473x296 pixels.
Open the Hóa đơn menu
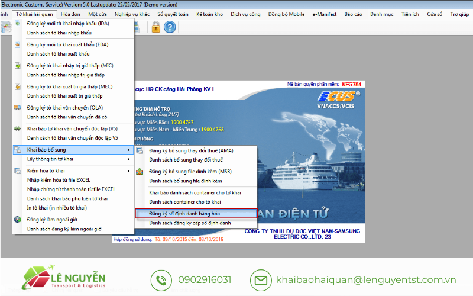[70, 14]
